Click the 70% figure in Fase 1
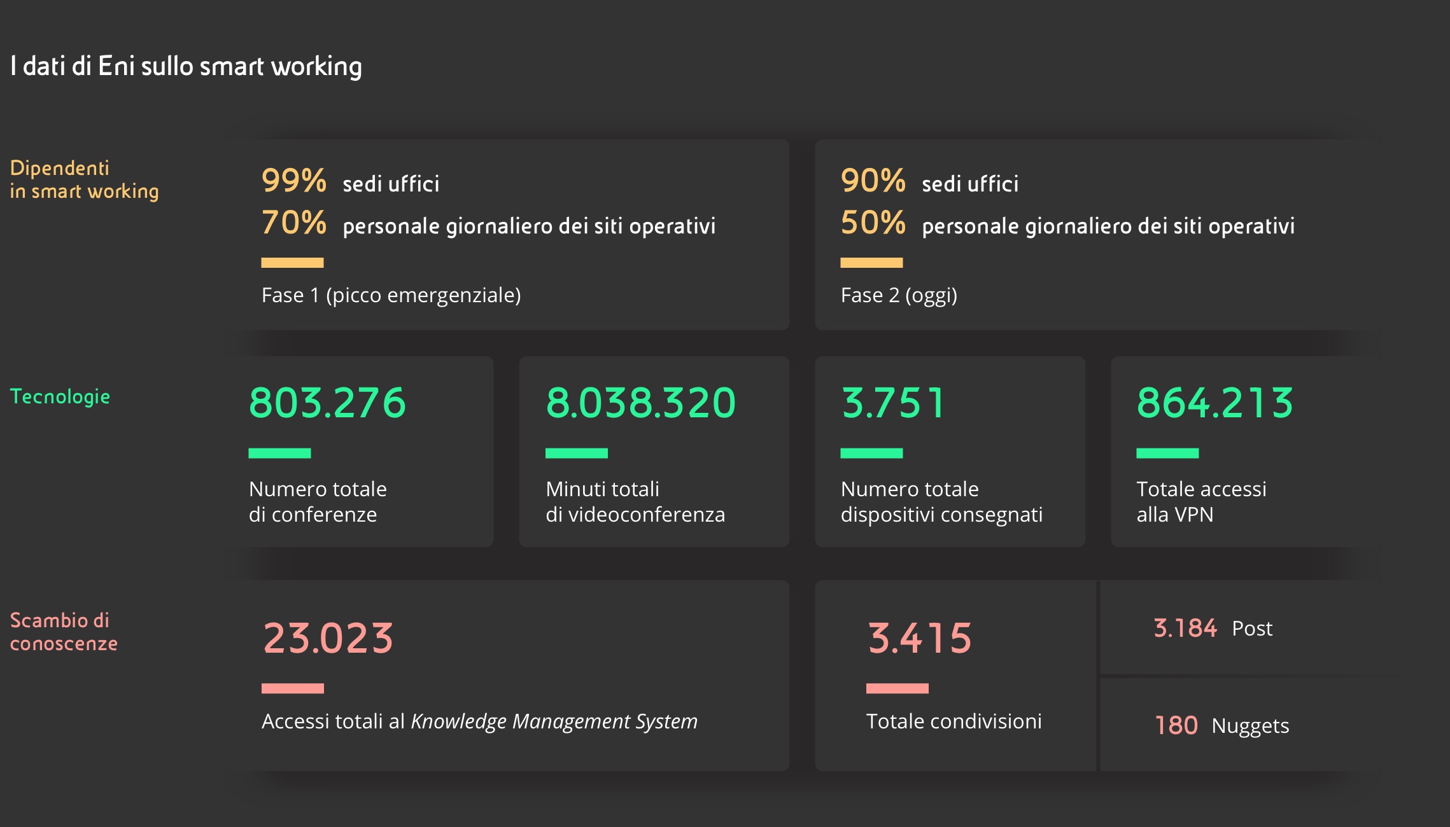1450x827 pixels. [x=294, y=223]
